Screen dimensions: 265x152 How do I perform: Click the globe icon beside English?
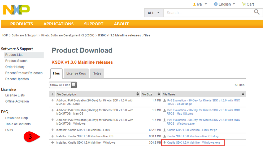[x=216, y=4]
